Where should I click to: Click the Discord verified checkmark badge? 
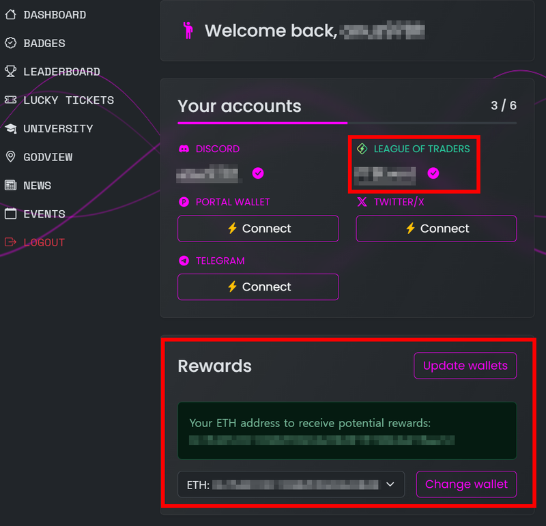258,173
